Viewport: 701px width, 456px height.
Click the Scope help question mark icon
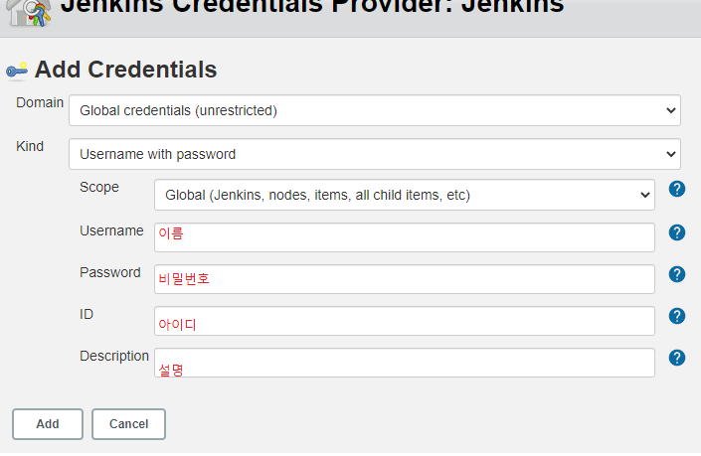[677, 189]
